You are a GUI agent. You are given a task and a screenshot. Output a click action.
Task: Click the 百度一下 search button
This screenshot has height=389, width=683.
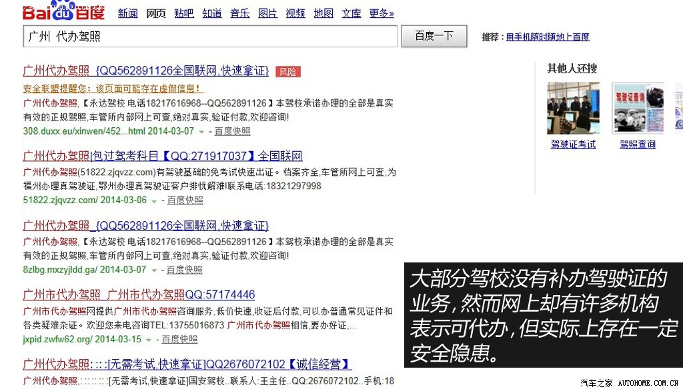(434, 36)
